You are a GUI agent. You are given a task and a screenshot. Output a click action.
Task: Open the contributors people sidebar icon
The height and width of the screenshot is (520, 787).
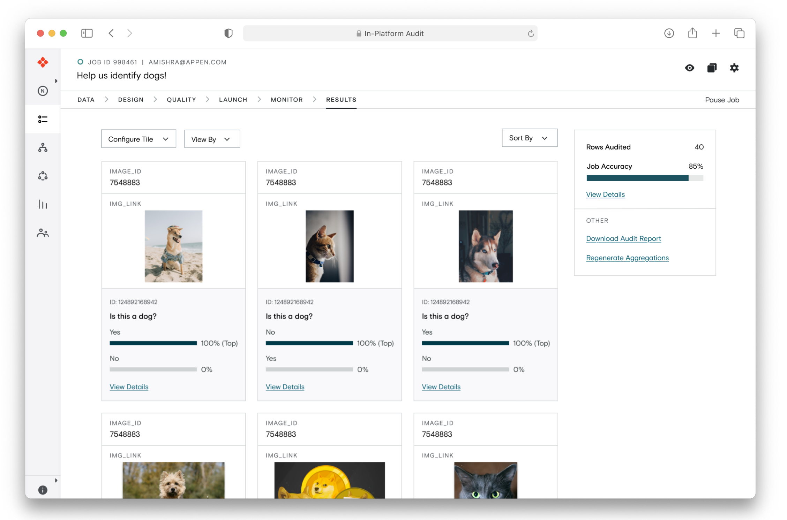[43, 232]
